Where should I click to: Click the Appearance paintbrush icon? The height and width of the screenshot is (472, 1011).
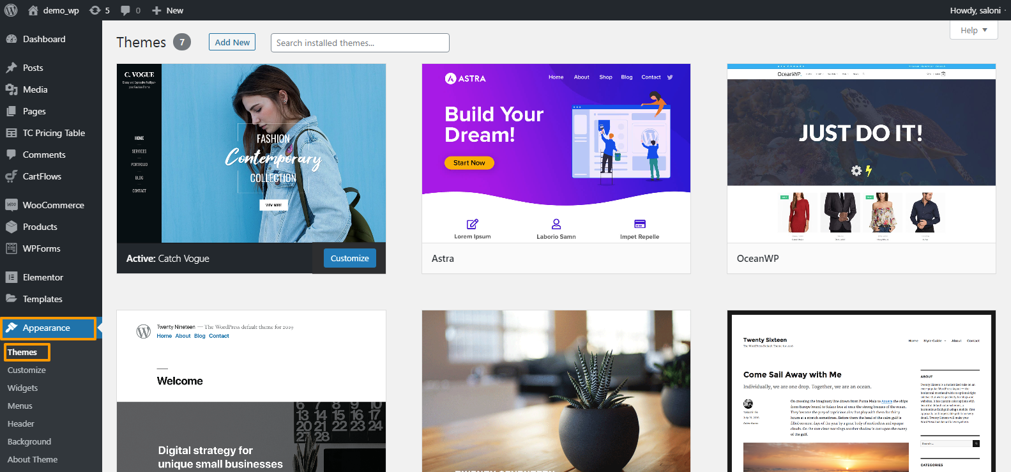11,328
